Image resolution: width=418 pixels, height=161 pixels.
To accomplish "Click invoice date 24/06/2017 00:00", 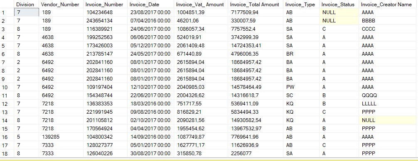I will coord(150,29).
